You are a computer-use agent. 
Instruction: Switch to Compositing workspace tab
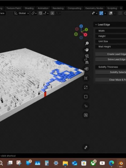tap(74, 8)
